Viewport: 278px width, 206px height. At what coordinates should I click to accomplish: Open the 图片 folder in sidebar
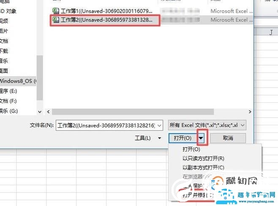(4, 31)
